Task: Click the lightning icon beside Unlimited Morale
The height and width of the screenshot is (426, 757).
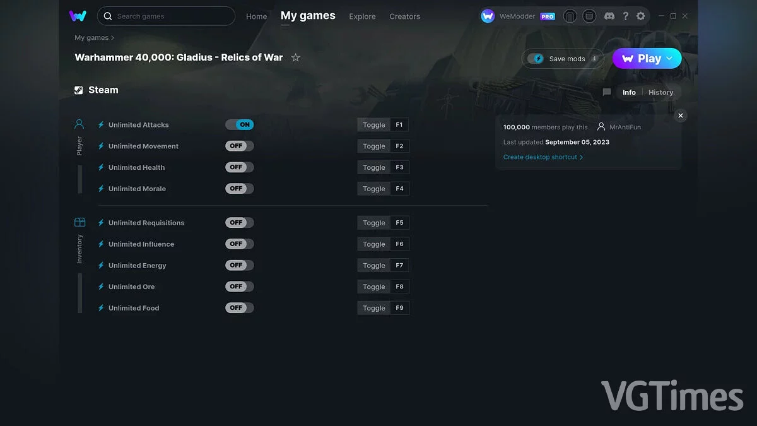Action: (x=101, y=189)
